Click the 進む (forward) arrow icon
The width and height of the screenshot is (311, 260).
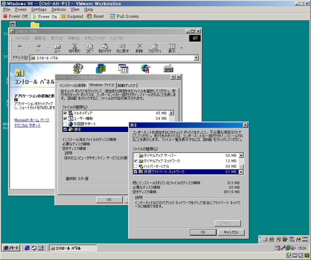coord(39,48)
